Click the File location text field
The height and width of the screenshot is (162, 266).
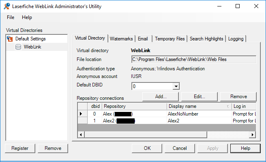(193, 59)
